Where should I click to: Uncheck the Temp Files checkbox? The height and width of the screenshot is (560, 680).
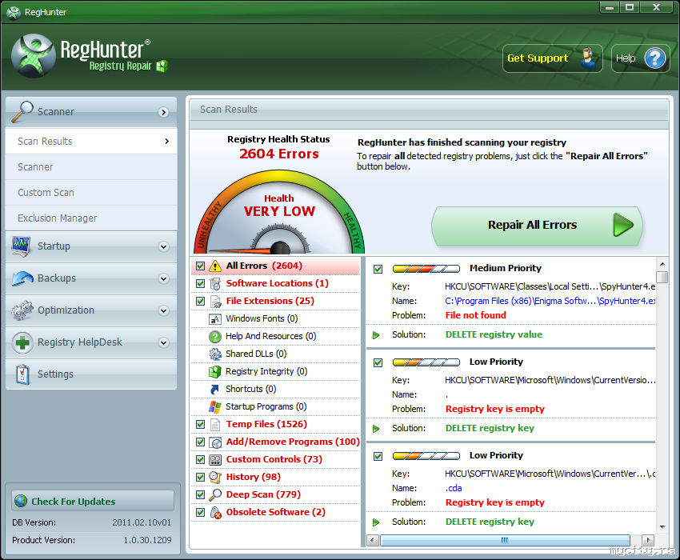tap(200, 424)
